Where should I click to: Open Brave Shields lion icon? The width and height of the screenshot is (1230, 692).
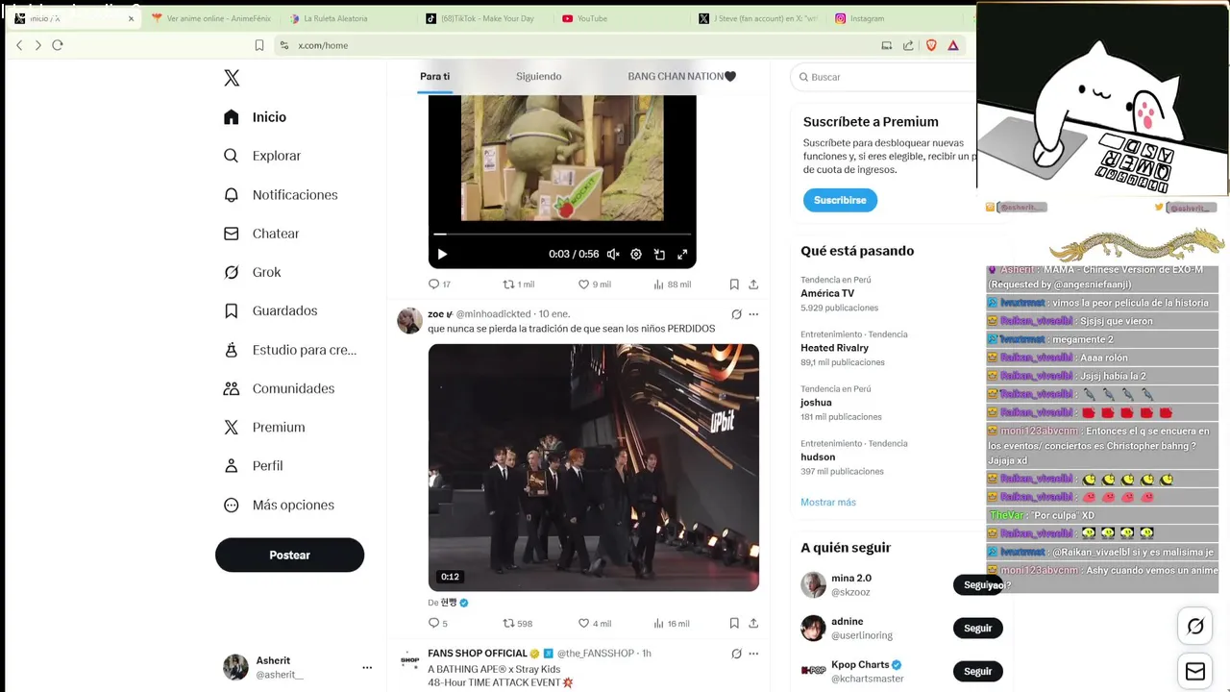tap(931, 45)
